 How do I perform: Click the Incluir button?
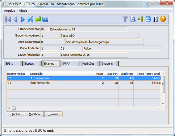(x=16, y=114)
